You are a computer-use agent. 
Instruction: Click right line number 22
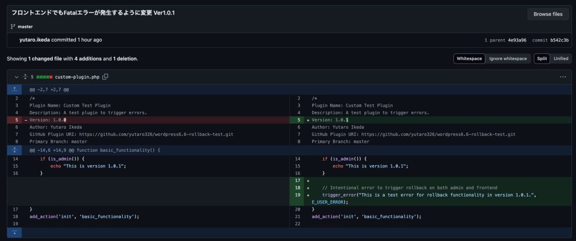click(x=296, y=224)
